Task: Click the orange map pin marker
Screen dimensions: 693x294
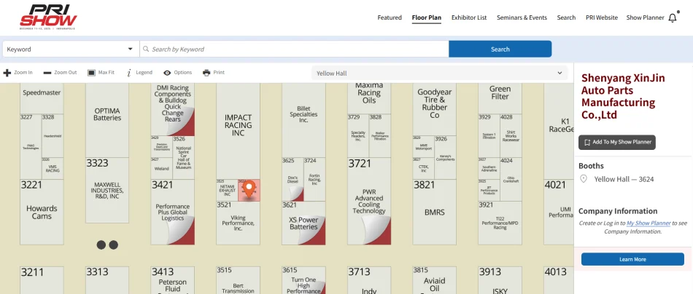Action: coord(249,189)
